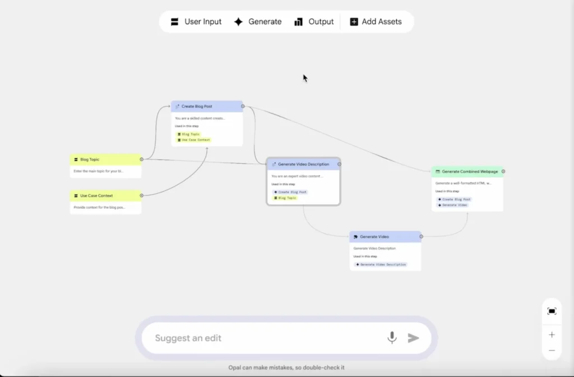Click the icon on Generate Combined Webpage header

point(437,172)
